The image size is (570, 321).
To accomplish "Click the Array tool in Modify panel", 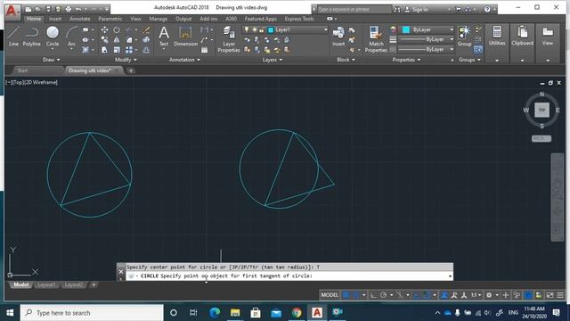I will pos(129,50).
